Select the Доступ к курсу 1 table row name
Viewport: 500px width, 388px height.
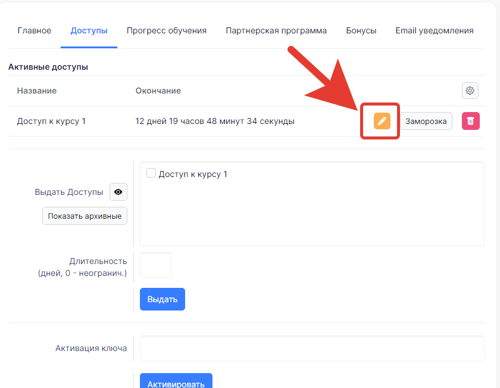click(51, 121)
